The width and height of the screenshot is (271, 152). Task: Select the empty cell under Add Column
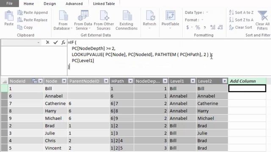coord(247,88)
